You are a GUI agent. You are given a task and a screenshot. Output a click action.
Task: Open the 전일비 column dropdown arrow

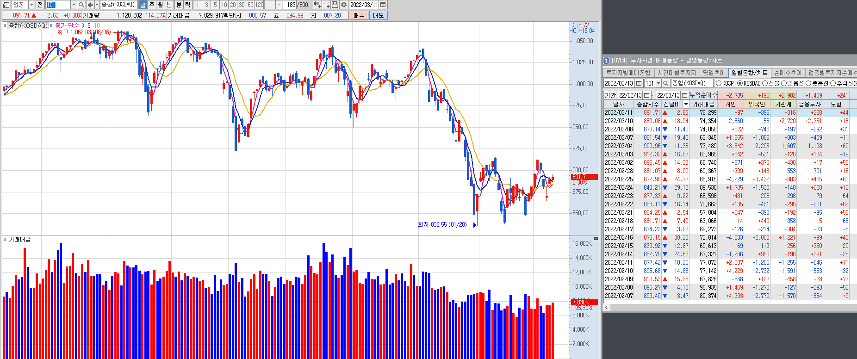(686, 104)
